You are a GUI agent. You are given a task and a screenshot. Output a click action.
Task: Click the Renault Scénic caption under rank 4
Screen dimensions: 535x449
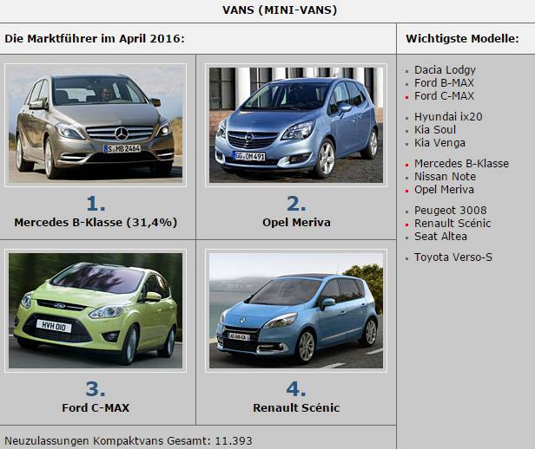click(296, 407)
